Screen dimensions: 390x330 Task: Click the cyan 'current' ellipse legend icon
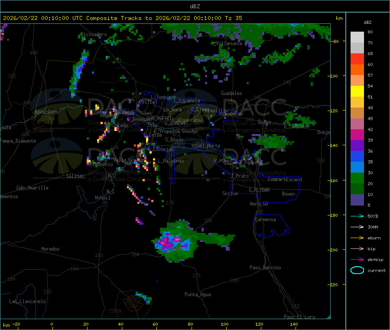357,270
